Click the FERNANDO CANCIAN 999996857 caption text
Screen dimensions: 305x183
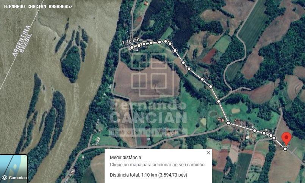coord(38,6)
